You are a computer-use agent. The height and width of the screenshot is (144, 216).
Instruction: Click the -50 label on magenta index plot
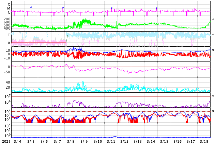pos(7,72)
